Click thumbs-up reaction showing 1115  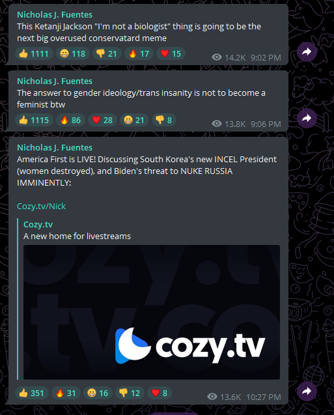[34, 120]
